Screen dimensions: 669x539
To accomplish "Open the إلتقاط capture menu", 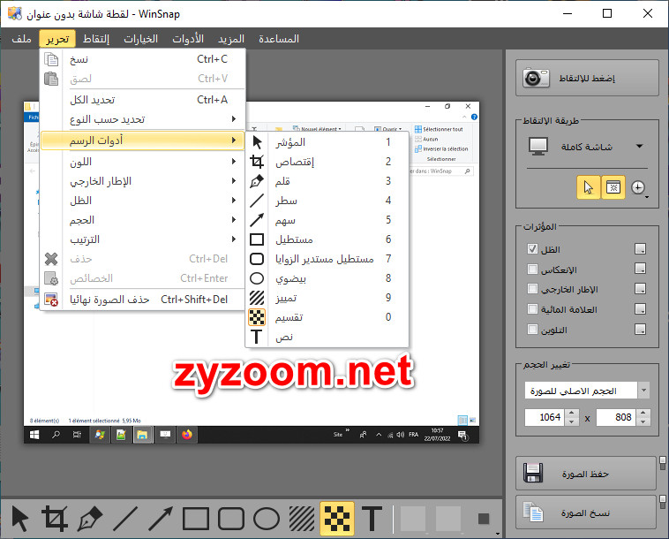I will [96, 39].
